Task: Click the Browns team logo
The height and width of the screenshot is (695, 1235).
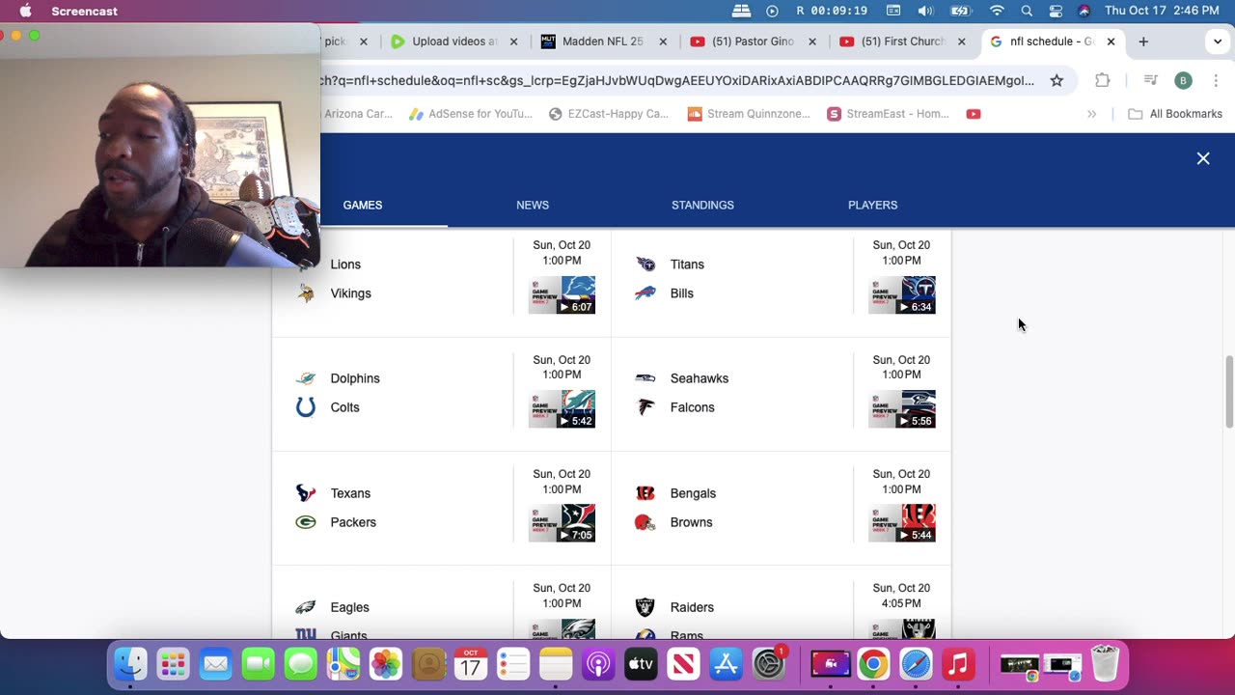Action: 645,522
